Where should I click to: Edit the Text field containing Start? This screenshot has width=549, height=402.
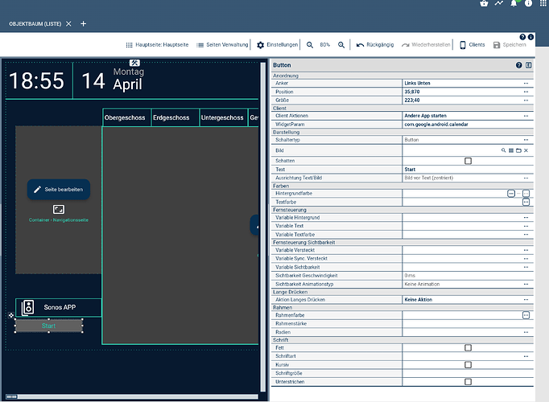pos(468,169)
